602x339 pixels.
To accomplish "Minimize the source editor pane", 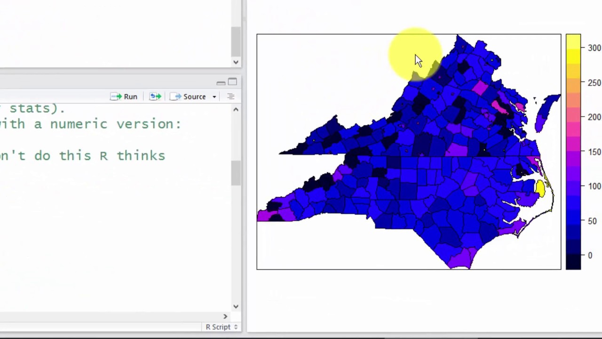I will [221, 83].
